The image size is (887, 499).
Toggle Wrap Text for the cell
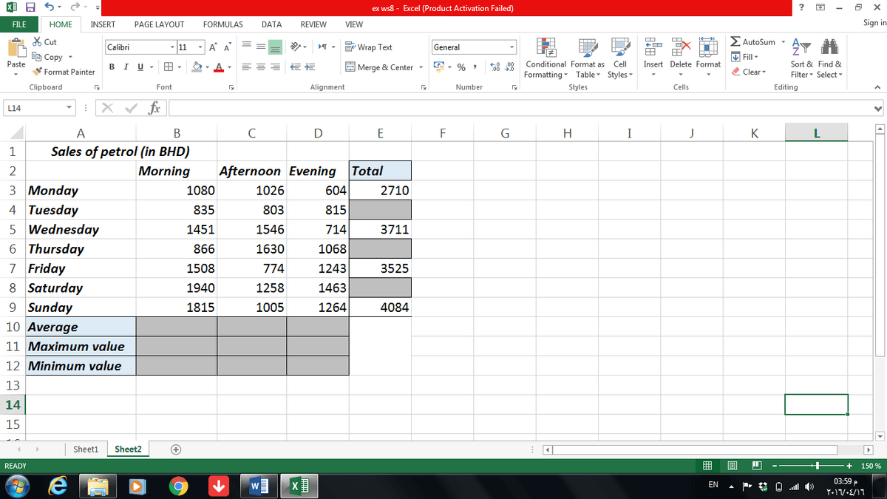tap(369, 47)
